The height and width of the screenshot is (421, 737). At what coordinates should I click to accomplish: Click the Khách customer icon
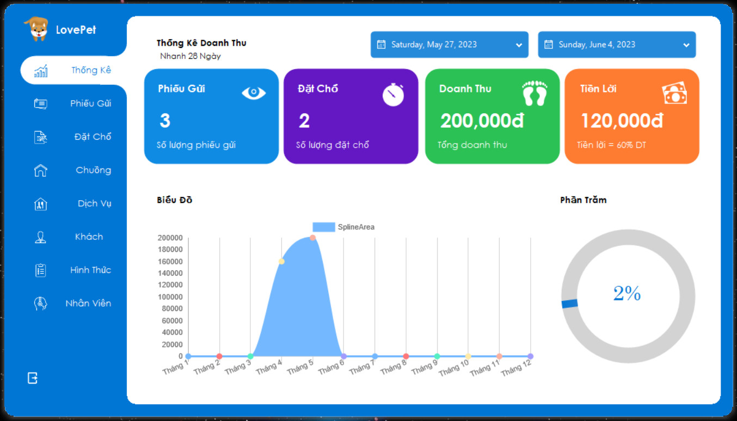[41, 237]
